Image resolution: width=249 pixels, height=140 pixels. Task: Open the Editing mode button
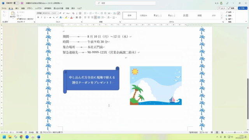pos(232,8)
